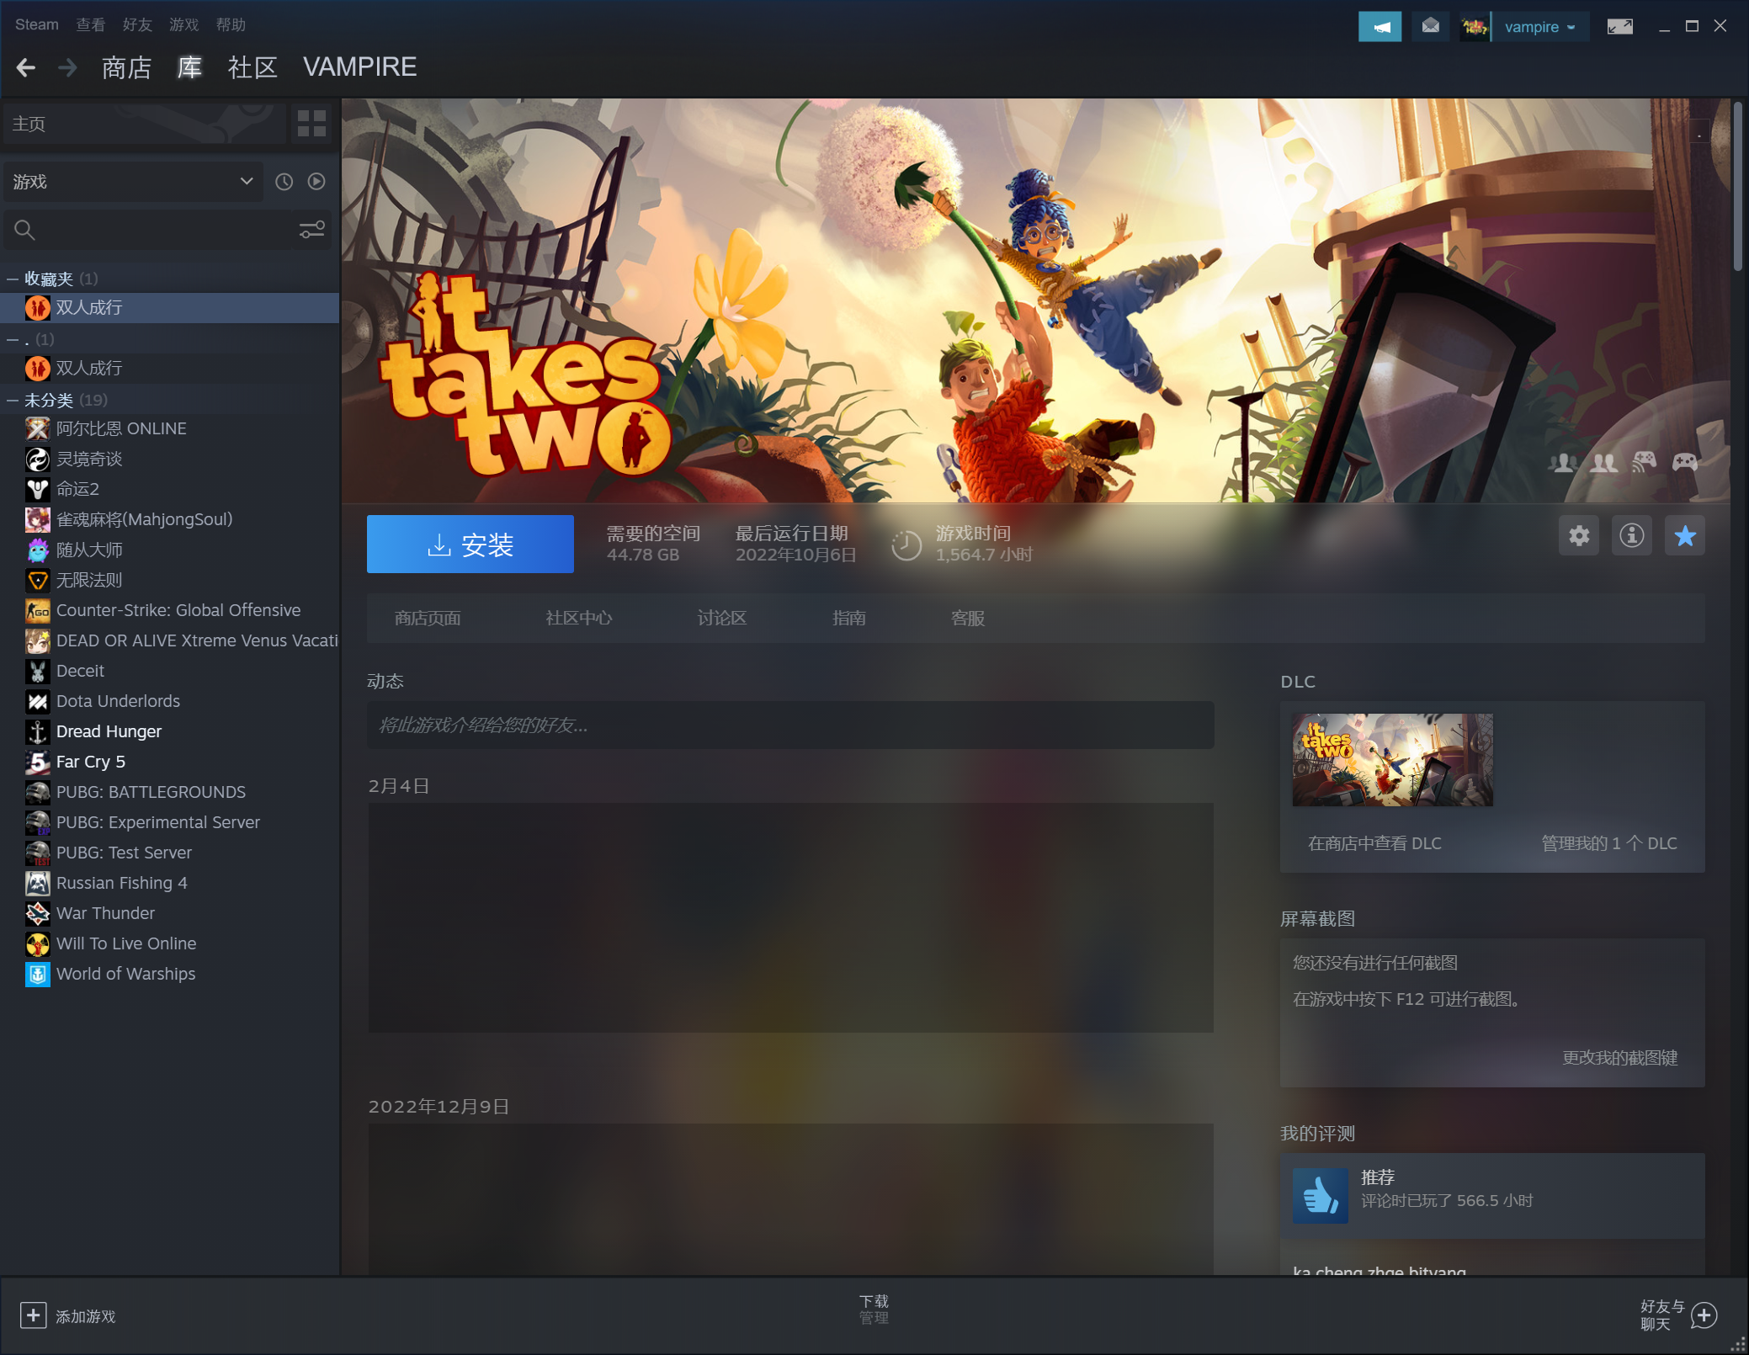The width and height of the screenshot is (1749, 1355).
Task: Click the full controller support icon
Action: click(x=1685, y=462)
